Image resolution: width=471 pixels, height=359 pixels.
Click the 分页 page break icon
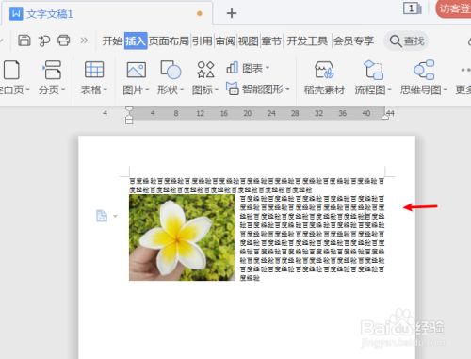tap(52, 70)
